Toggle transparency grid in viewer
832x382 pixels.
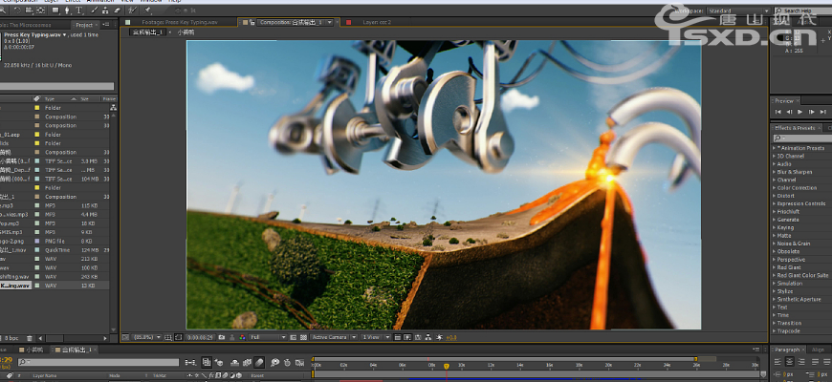[304, 336]
